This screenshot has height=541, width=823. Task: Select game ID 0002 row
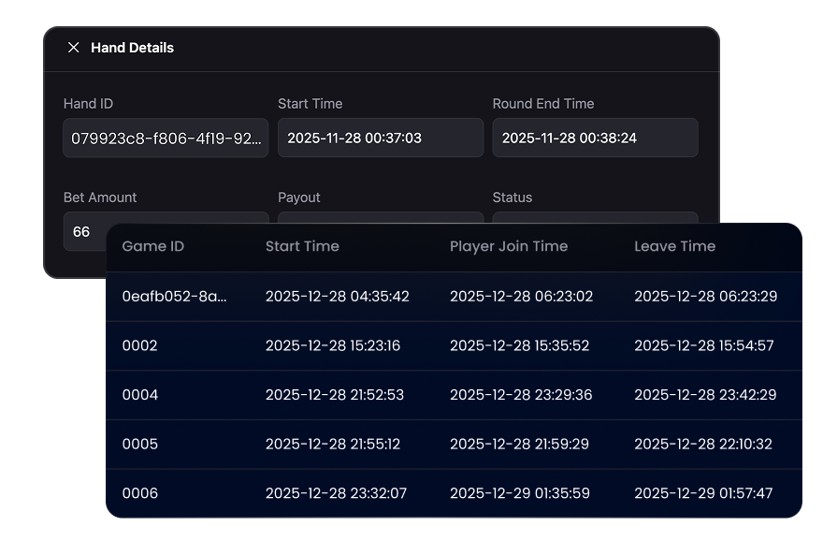tap(140, 345)
